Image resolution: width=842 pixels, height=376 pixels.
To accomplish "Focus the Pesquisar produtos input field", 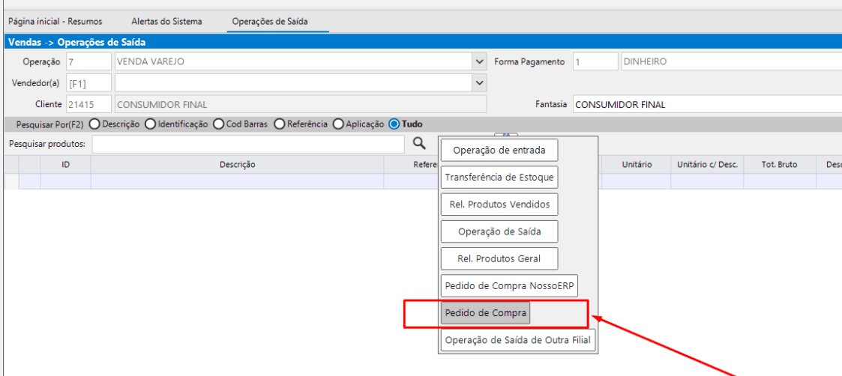I will [x=249, y=144].
